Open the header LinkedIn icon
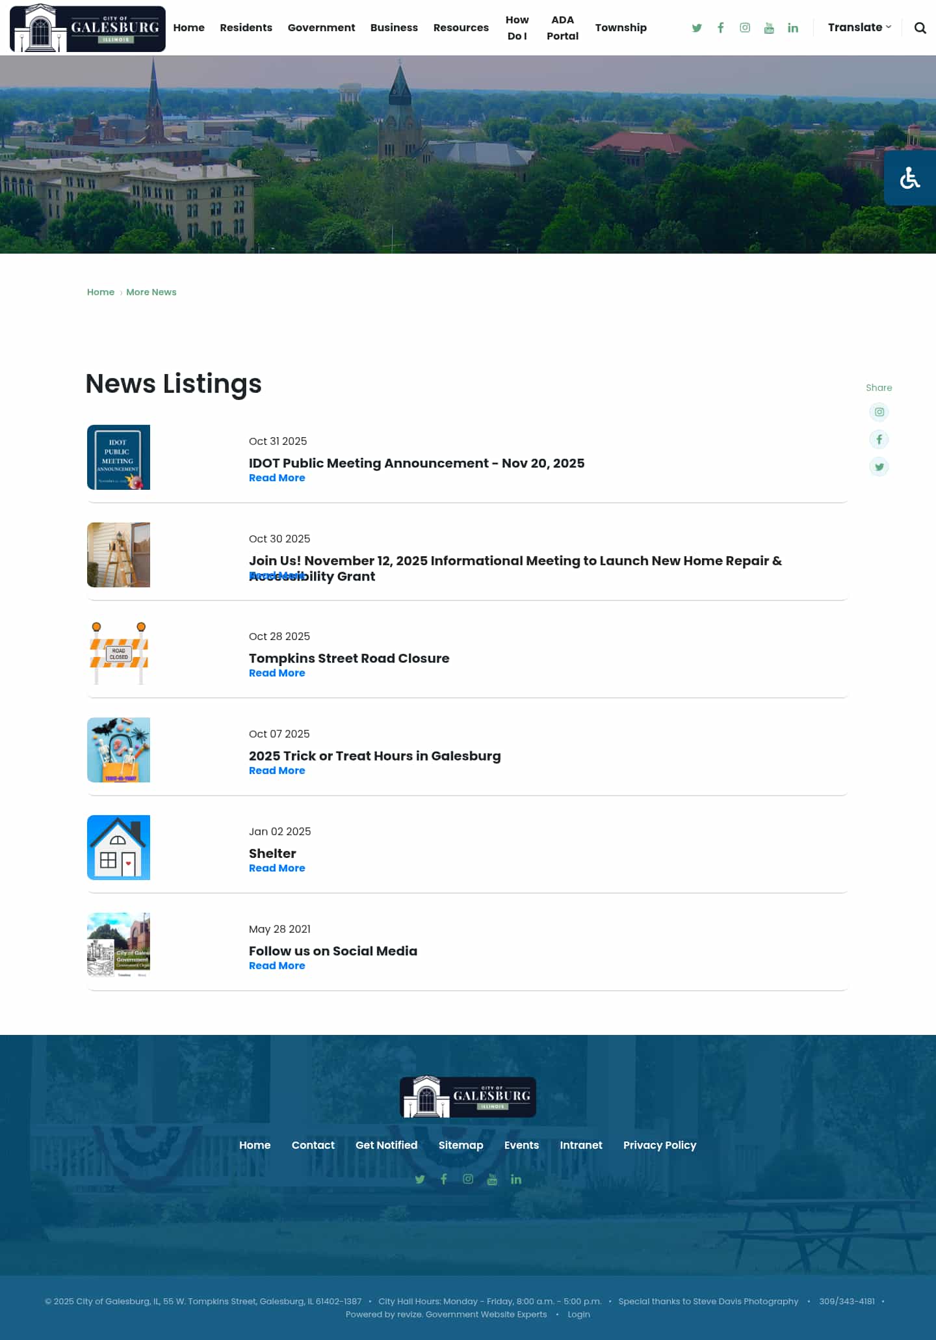 point(793,28)
